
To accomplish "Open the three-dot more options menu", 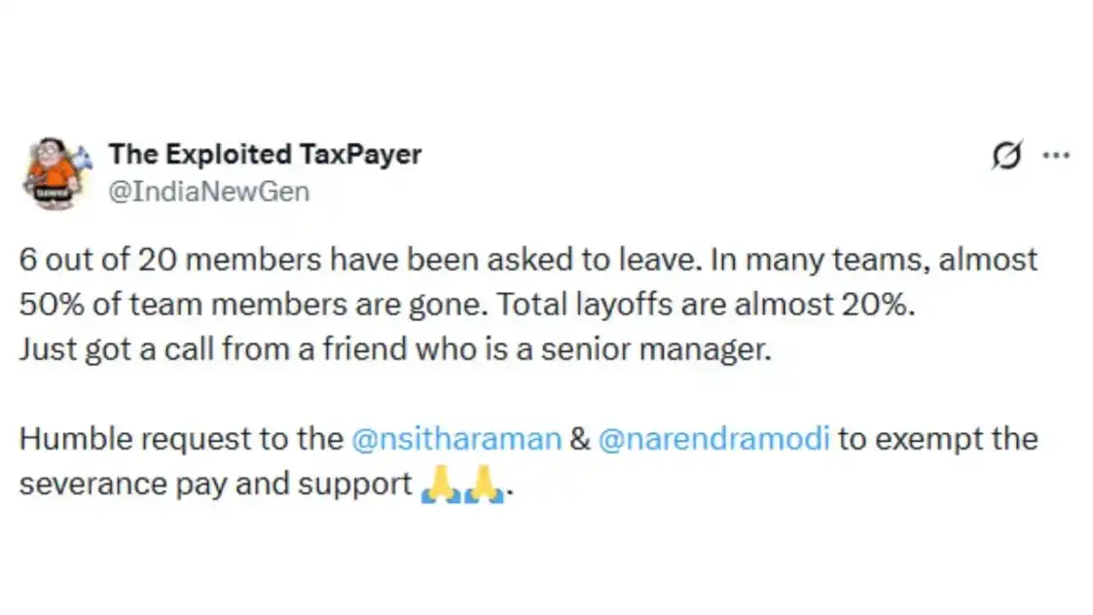I will click(1056, 155).
